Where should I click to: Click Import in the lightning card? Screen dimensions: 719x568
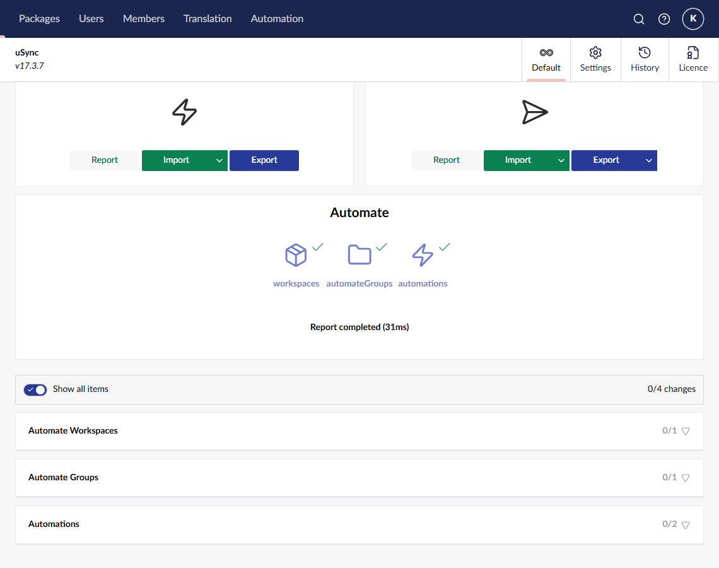(x=176, y=160)
